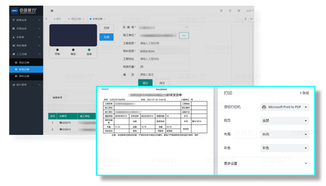Click the trash icon in top bar
This screenshot has width=326, height=186.
[x=230, y=11]
